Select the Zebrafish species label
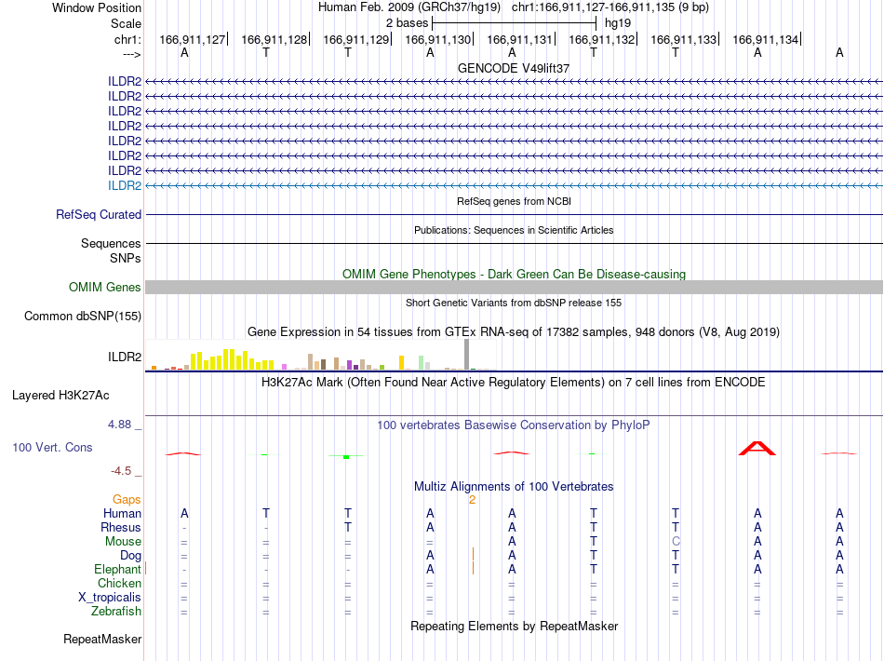 (x=116, y=612)
